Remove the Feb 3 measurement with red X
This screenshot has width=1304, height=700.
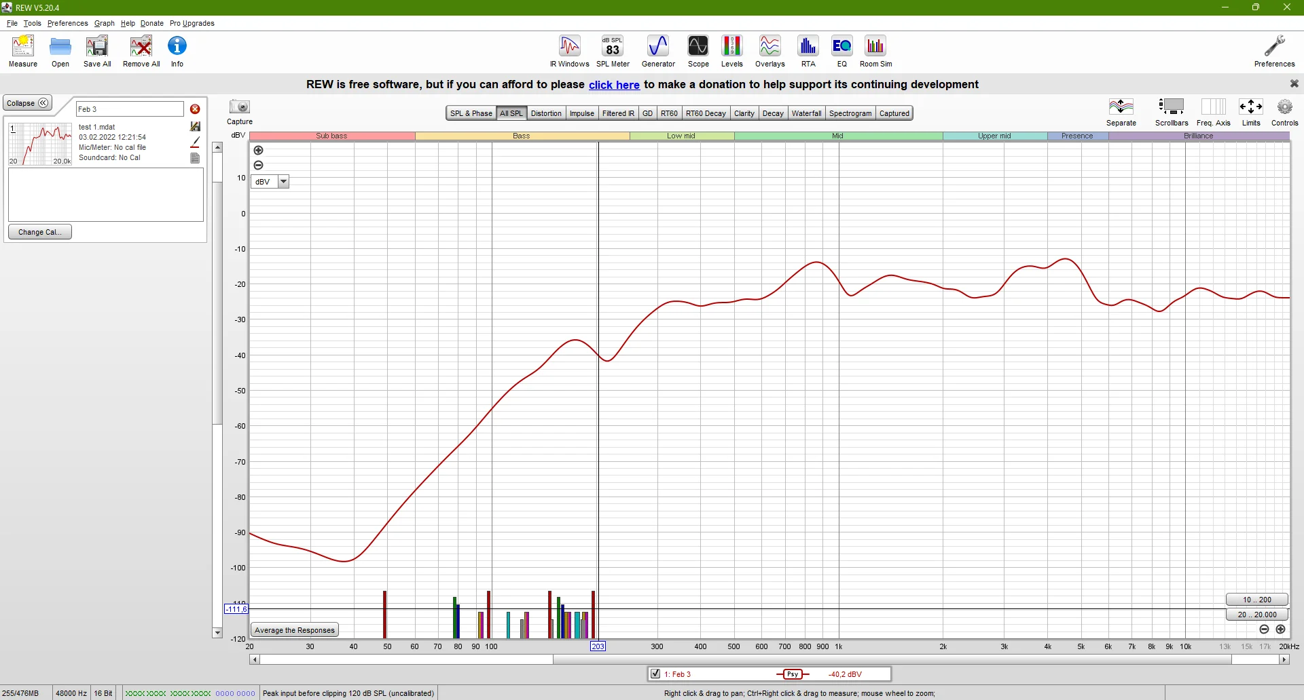195,109
